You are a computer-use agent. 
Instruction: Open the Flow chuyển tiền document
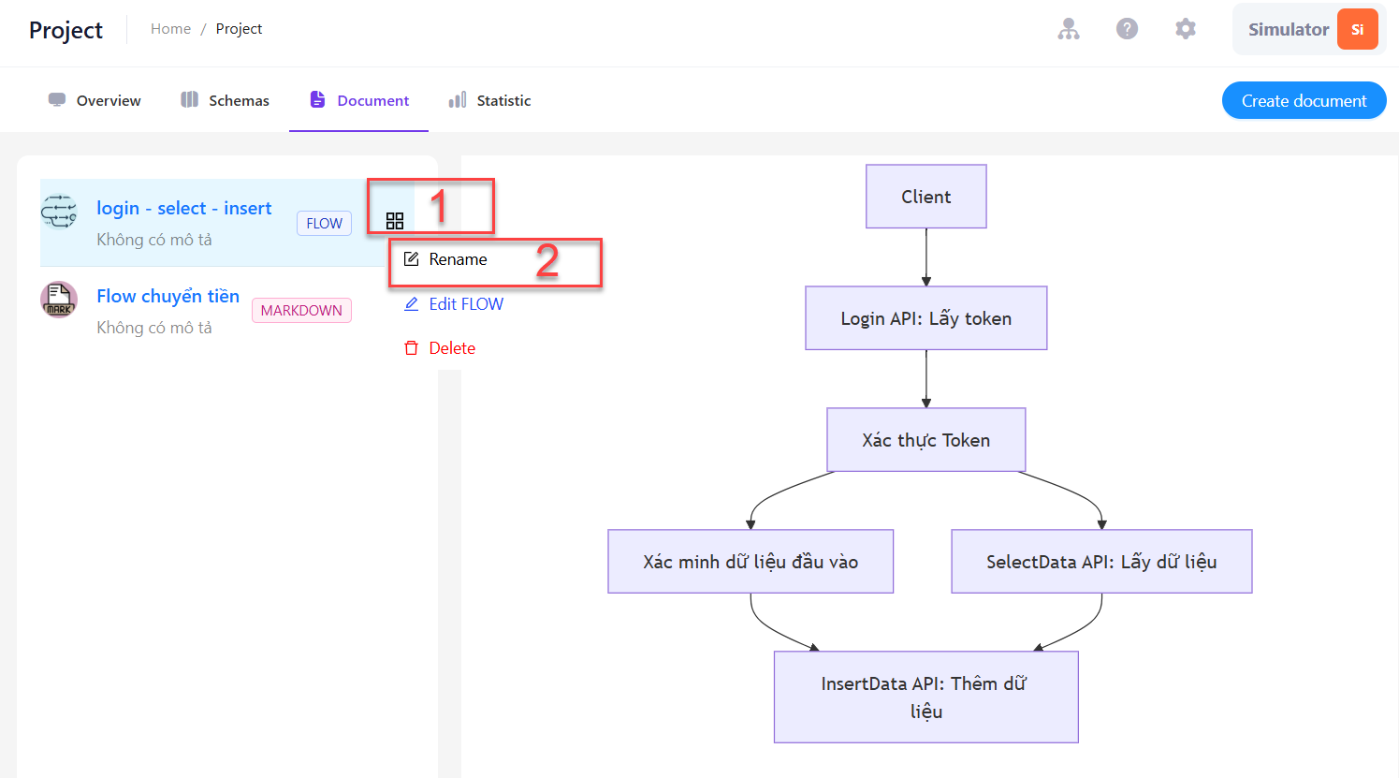[168, 296]
